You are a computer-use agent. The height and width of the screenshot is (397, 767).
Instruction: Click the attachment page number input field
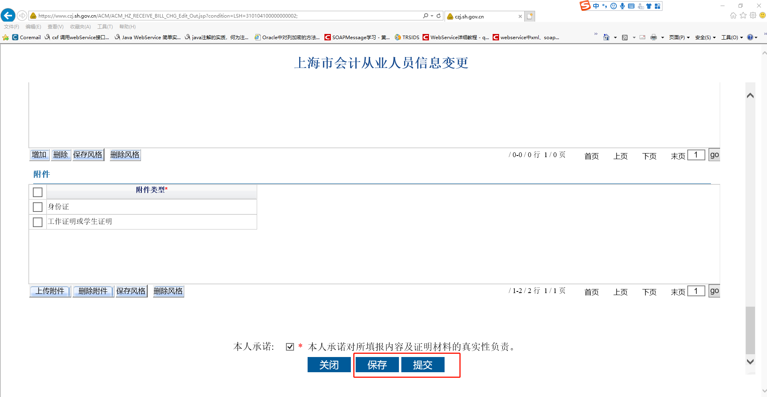coord(696,291)
